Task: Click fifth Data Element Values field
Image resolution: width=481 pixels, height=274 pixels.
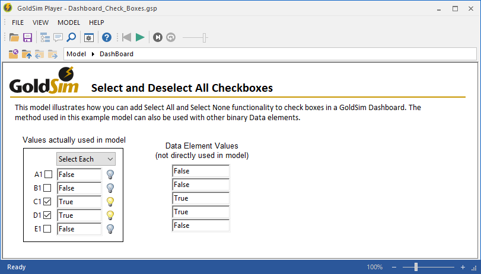Action: click(200, 225)
